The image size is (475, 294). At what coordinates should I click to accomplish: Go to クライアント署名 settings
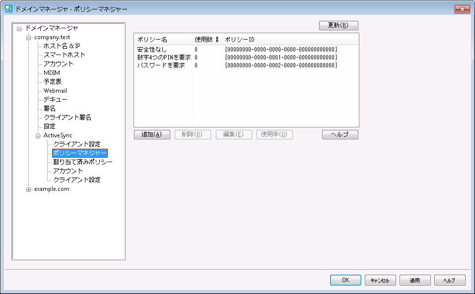click(67, 118)
